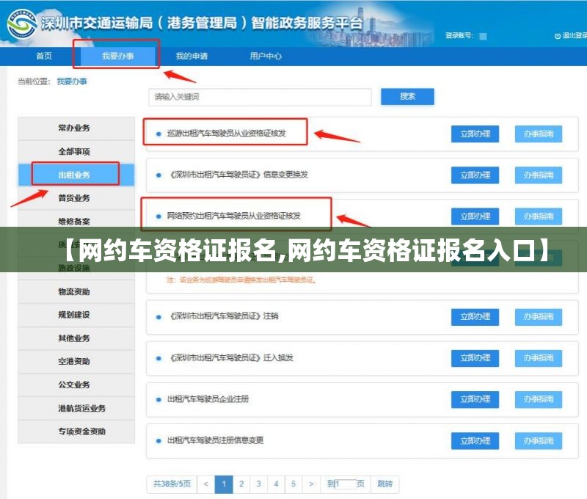Go to next page with > arrow
Viewport: 587px width, 499px height.
point(311,484)
